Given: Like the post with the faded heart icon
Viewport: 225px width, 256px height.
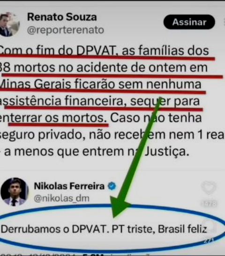Looking at the screenshot, I should click(x=209, y=188).
